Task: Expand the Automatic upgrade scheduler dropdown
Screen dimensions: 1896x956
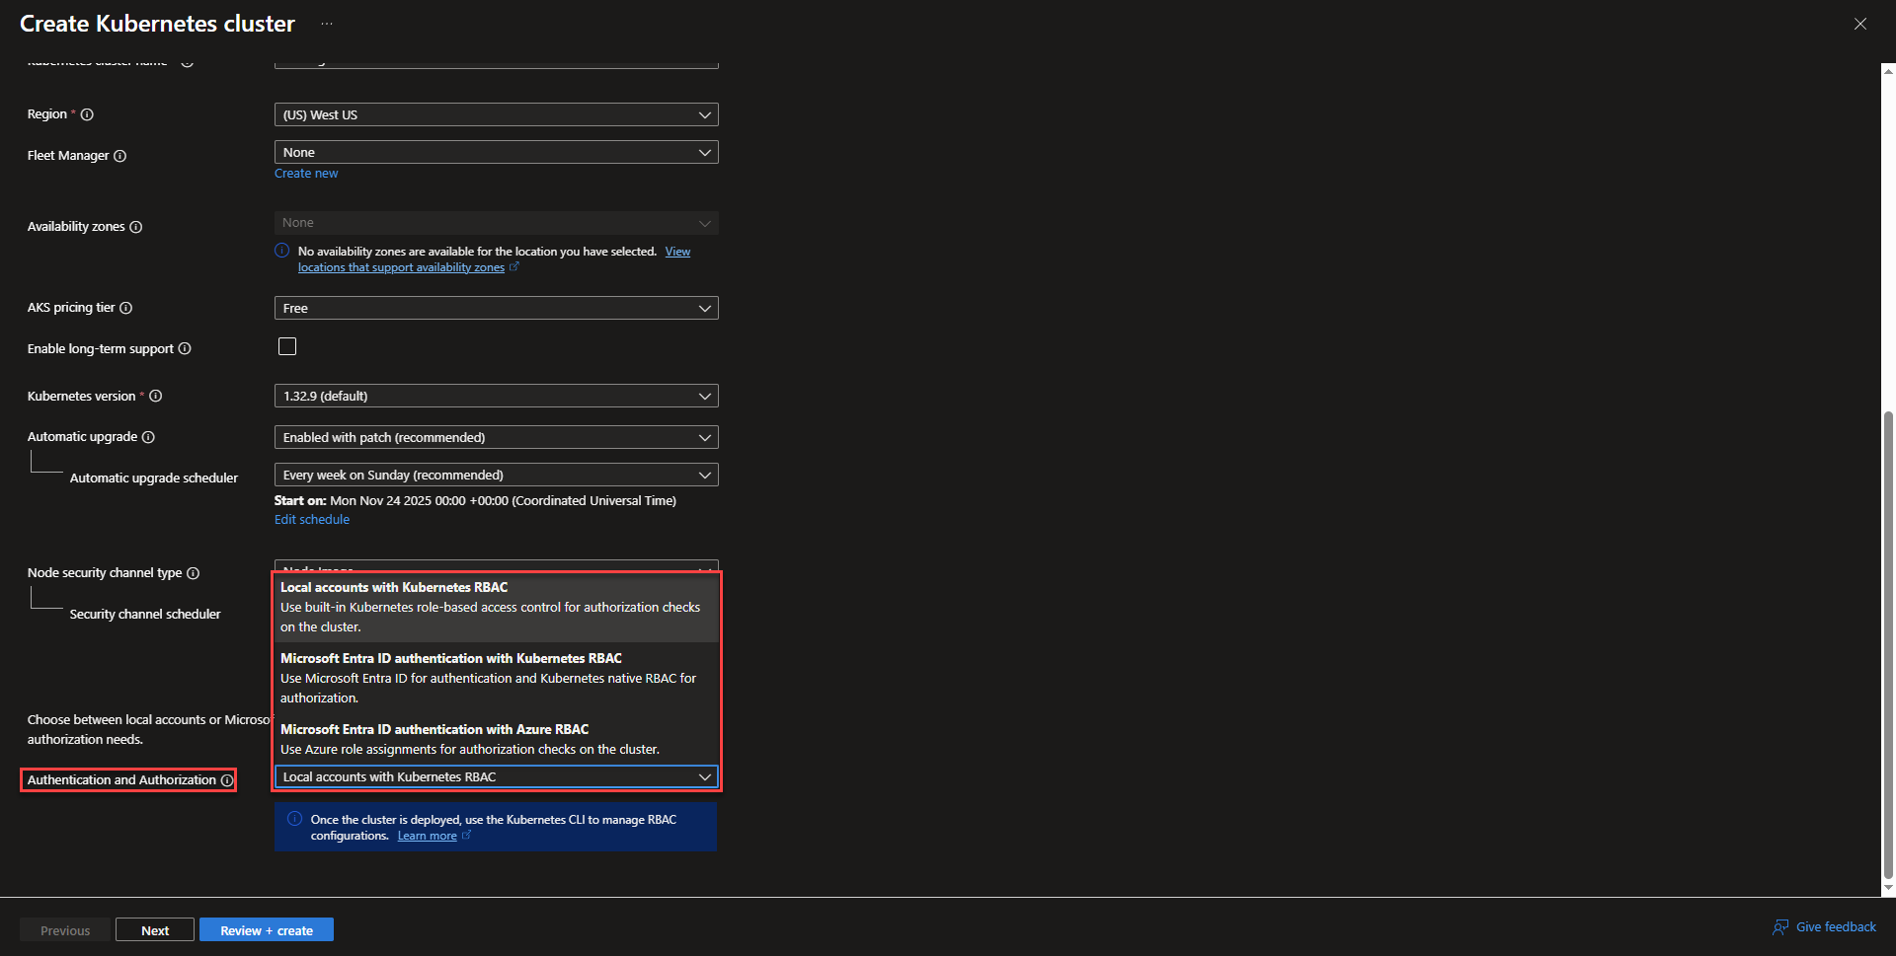Action: tap(496, 475)
